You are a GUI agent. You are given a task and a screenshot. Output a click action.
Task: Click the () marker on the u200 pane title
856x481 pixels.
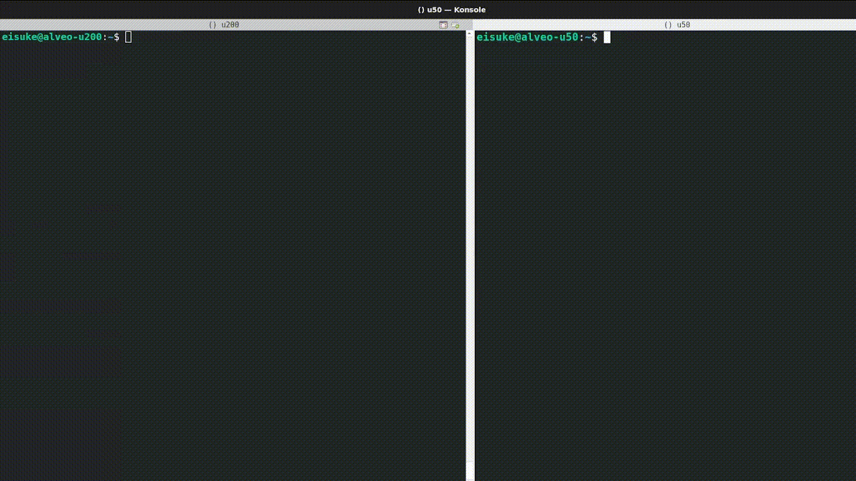[x=213, y=25]
